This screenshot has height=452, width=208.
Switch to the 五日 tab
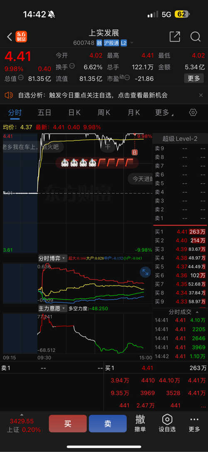pos(44,112)
